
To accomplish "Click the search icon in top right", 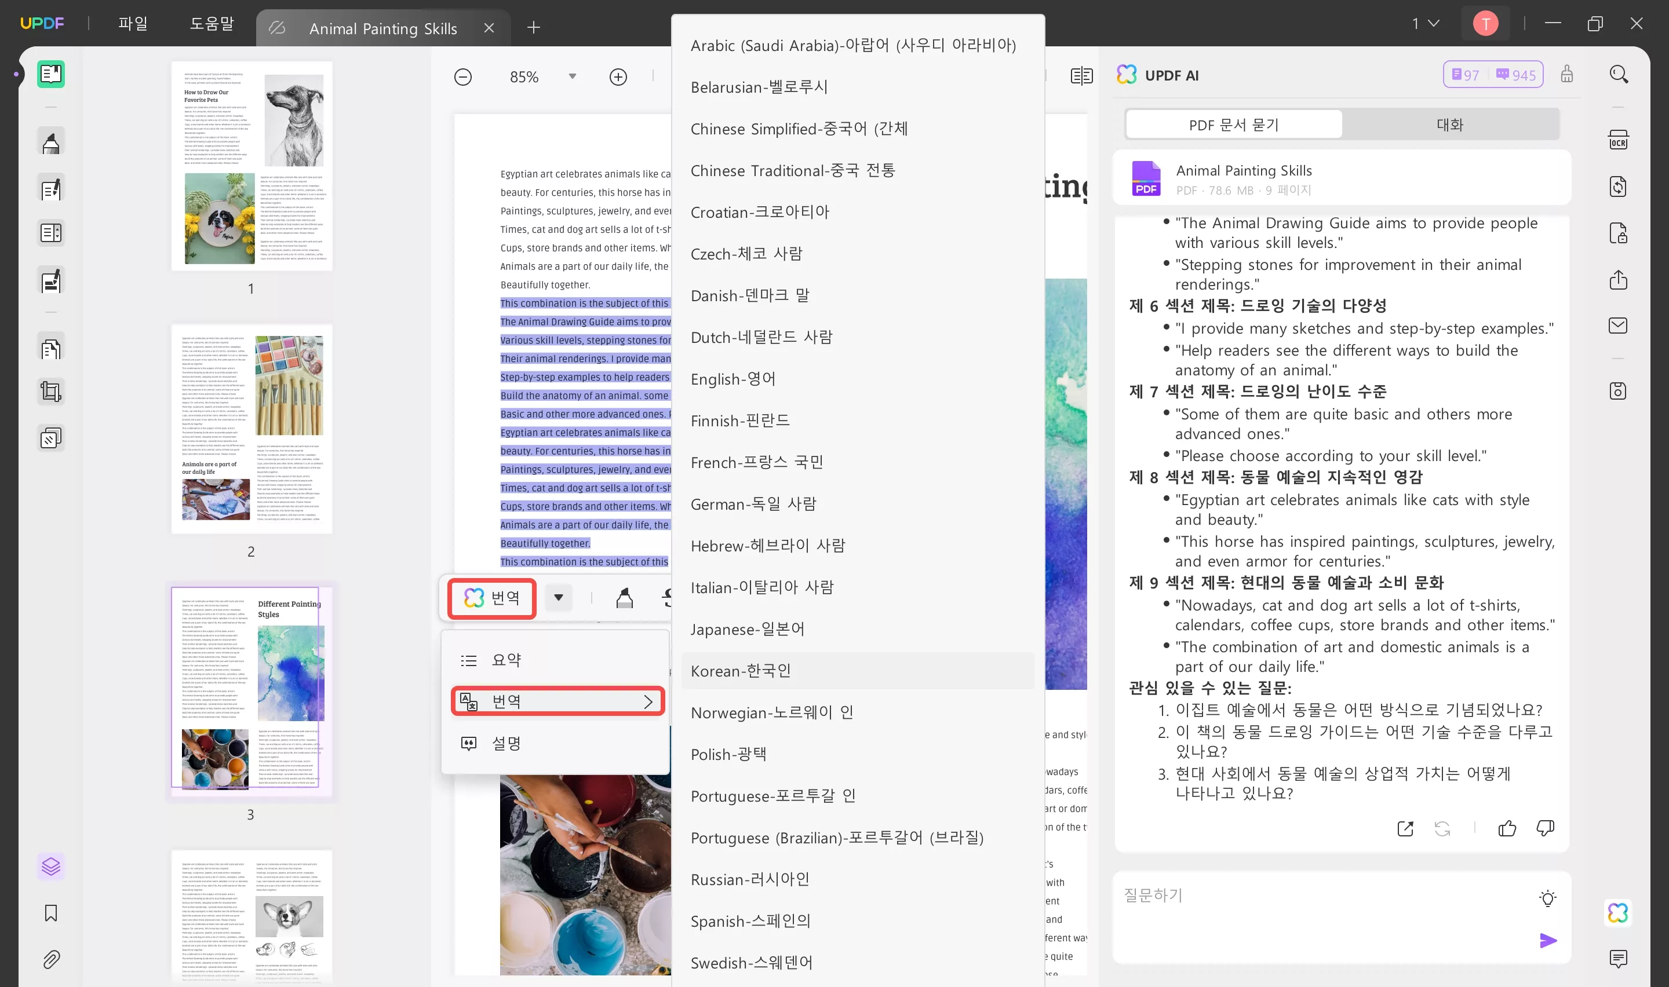I will pos(1620,73).
